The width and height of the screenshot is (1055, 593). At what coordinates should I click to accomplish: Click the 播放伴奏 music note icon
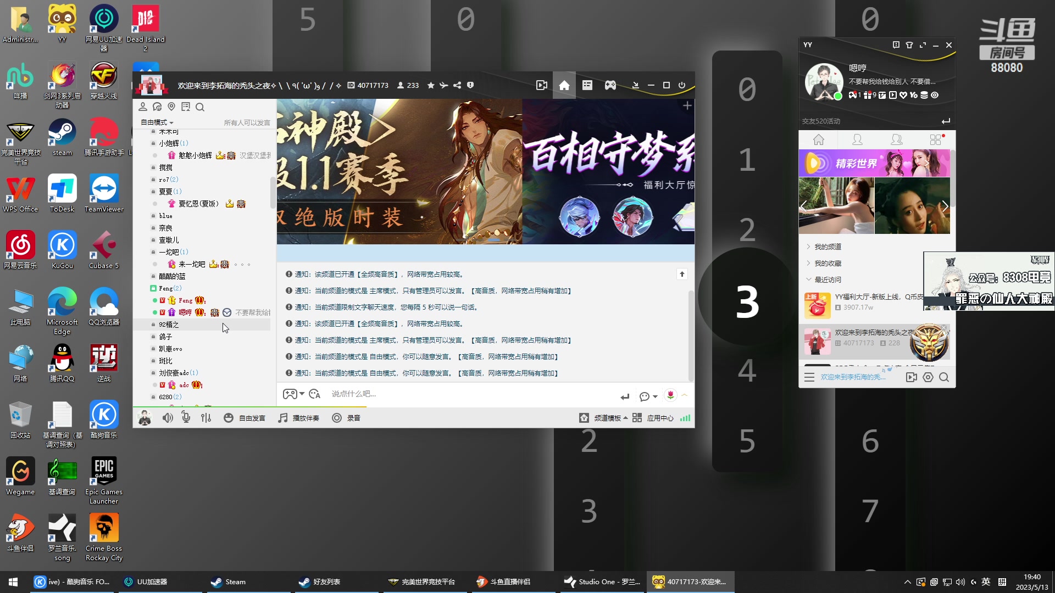click(283, 417)
